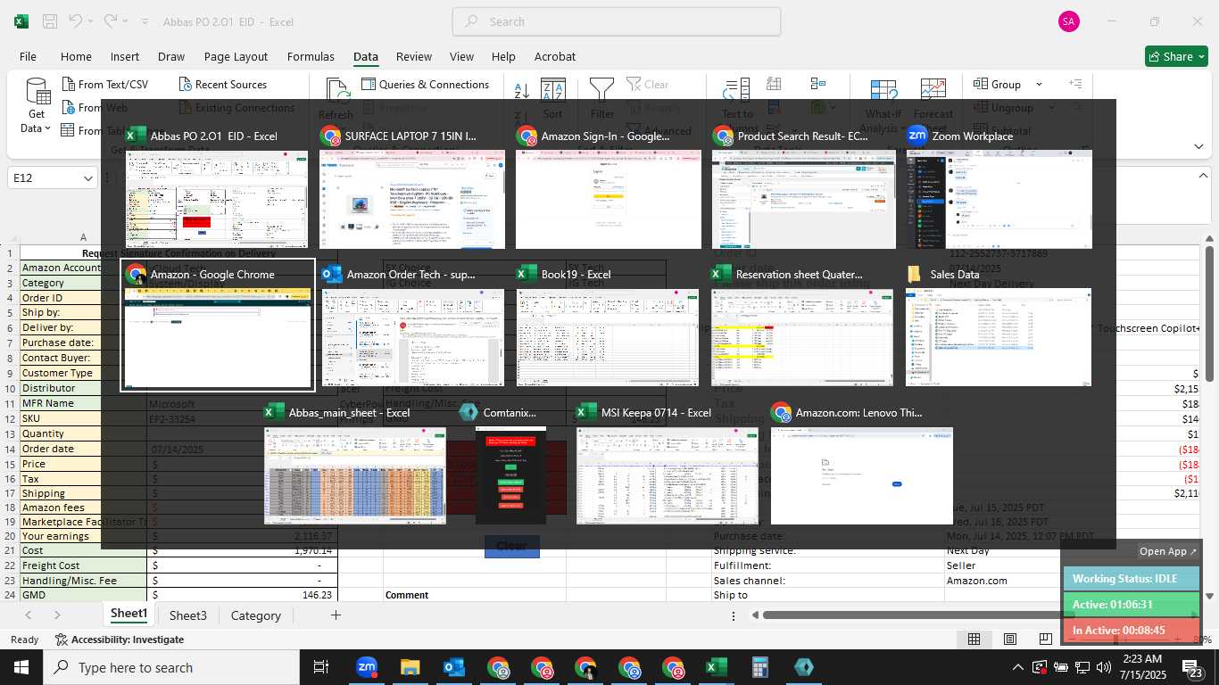
Task: Click the Undo arrow icon
Action: pyautogui.click(x=75, y=21)
